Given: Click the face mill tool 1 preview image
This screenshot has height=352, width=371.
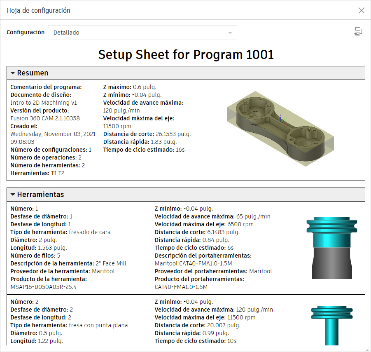Looking at the screenshot, I should [x=332, y=248].
